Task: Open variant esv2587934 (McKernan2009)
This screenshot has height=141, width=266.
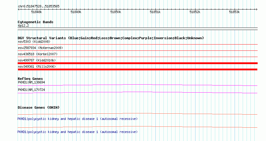Action: point(40,48)
